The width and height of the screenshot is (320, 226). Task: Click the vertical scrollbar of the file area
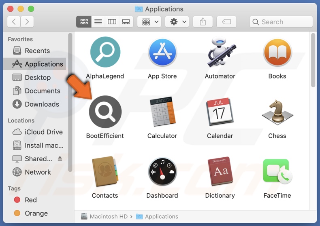(313, 61)
